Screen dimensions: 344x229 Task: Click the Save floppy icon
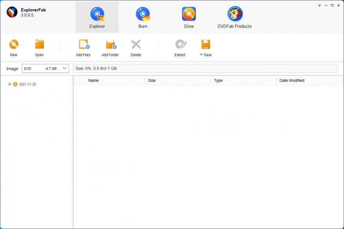point(206,45)
